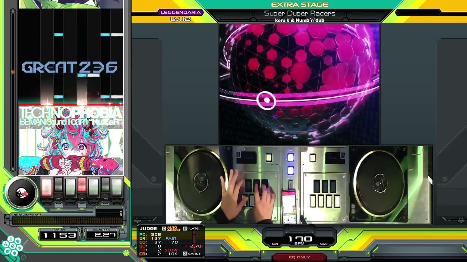The width and height of the screenshot is (467, 262).
Task: Click the SLOW count 104
Action: [173, 254]
